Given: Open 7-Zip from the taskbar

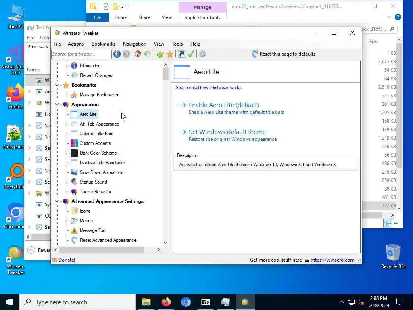Looking at the screenshot, I should coord(205,302).
